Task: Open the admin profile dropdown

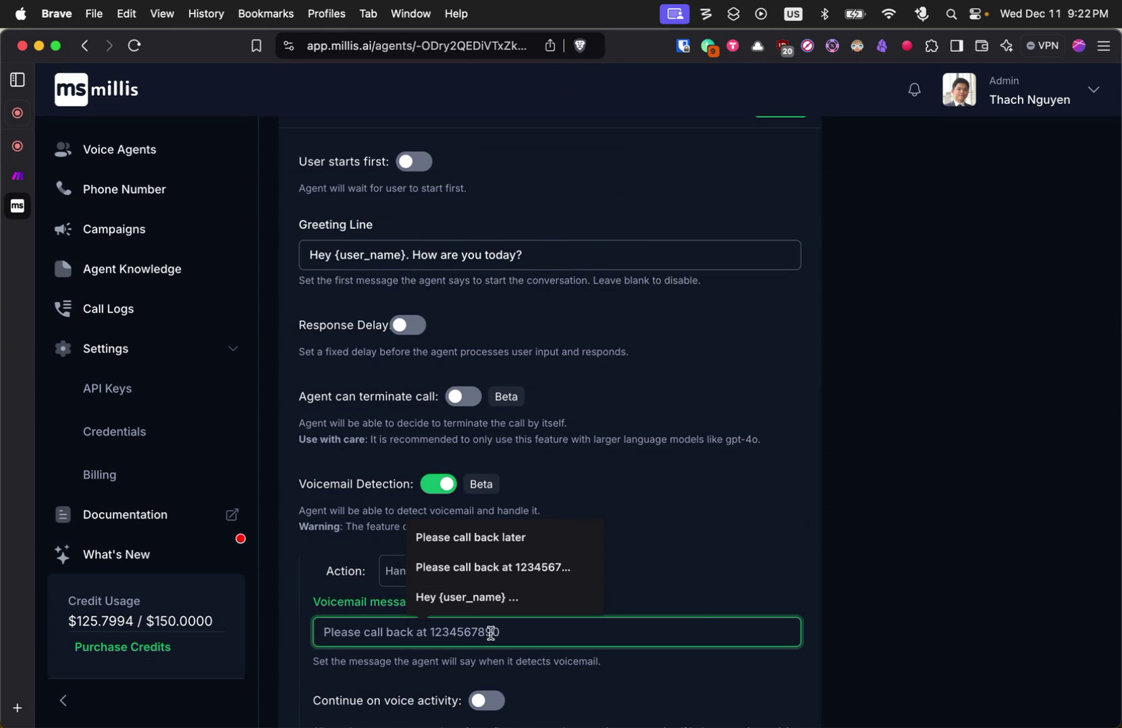Action: (1094, 89)
